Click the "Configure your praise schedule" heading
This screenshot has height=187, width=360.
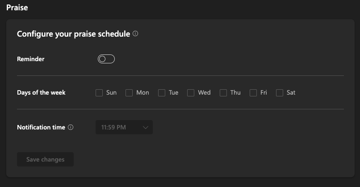73,33
